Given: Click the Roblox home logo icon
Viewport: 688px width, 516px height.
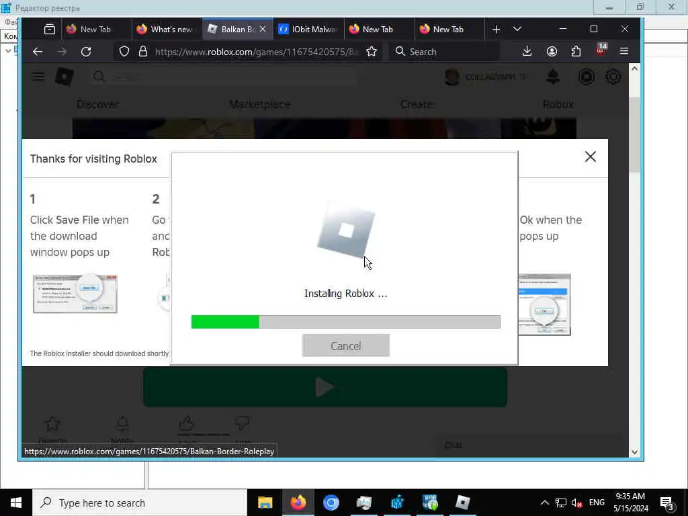Looking at the screenshot, I should [x=64, y=77].
